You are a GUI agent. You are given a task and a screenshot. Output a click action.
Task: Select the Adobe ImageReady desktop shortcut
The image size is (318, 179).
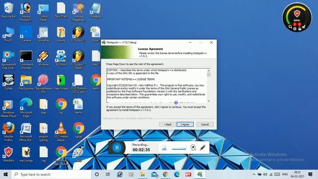coord(79,11)
